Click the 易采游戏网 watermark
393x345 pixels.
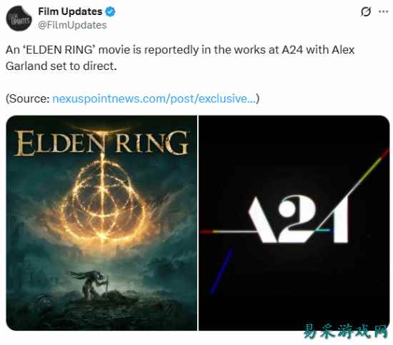346,331
